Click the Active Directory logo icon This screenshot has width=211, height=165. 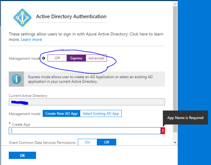coord(22,17)
